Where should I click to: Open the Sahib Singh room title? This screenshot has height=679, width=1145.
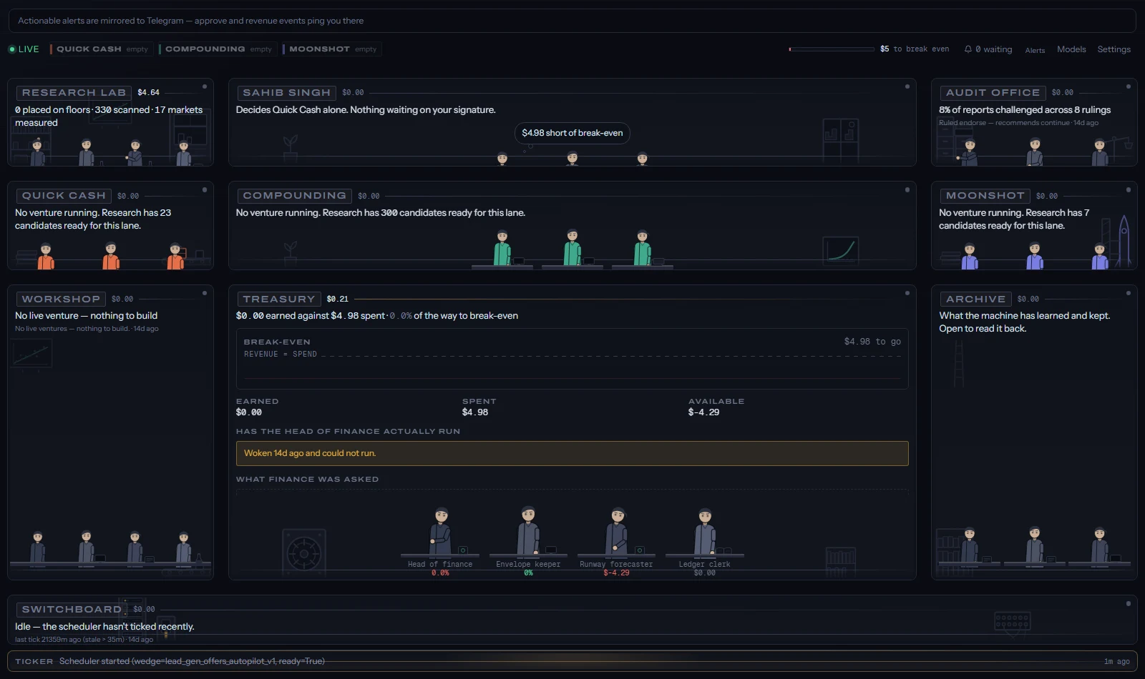point(287,93)
